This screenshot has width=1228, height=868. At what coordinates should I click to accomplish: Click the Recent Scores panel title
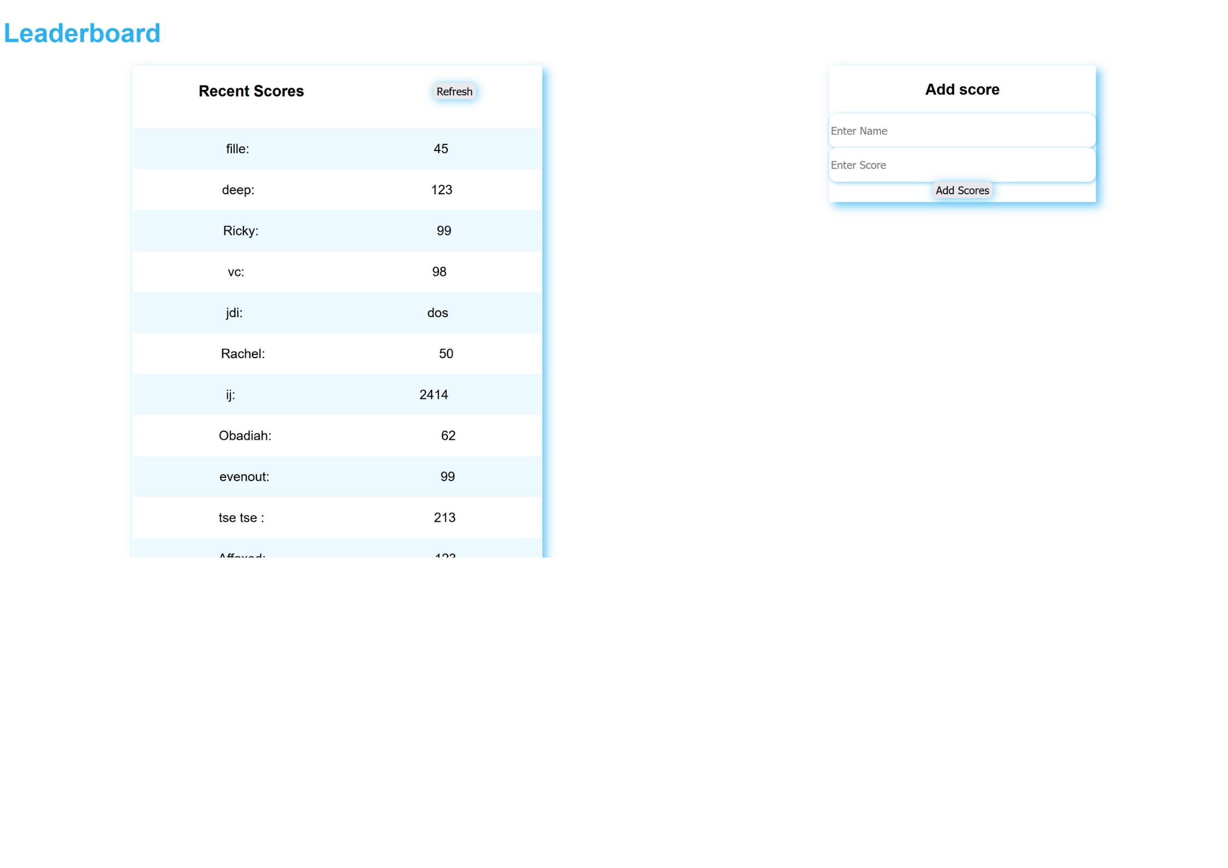tap(251, 91)
